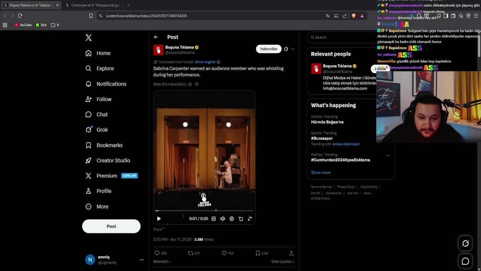Open Explore from the sidebar
The width and height of the screenshot is (481, 271).
(100, 69)
